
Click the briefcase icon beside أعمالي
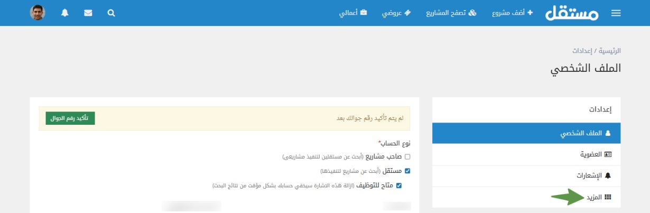(364, 13)
